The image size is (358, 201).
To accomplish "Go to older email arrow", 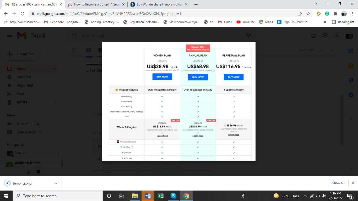I will coord(332,50).
